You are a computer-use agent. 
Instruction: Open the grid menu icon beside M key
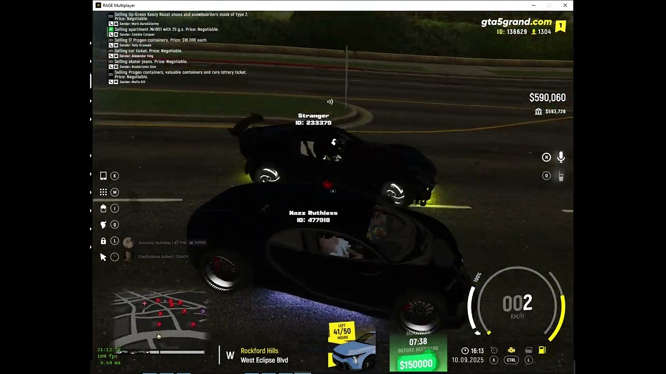point(103,192)
